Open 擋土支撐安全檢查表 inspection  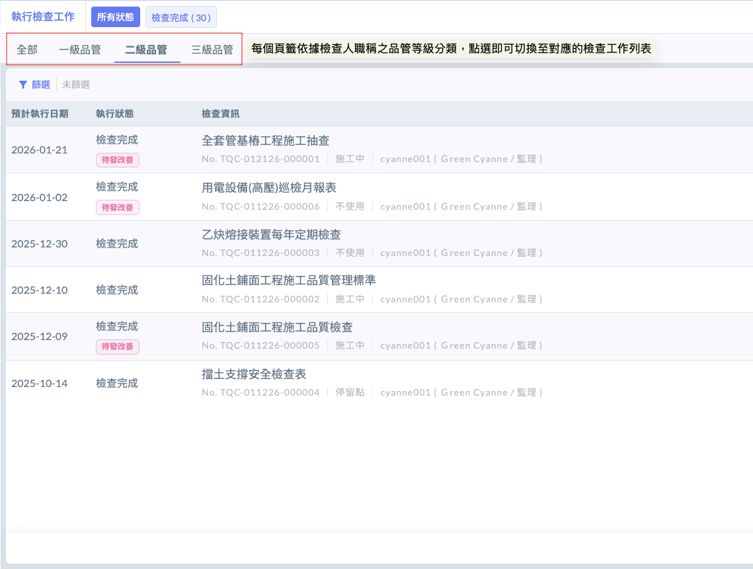254,374
